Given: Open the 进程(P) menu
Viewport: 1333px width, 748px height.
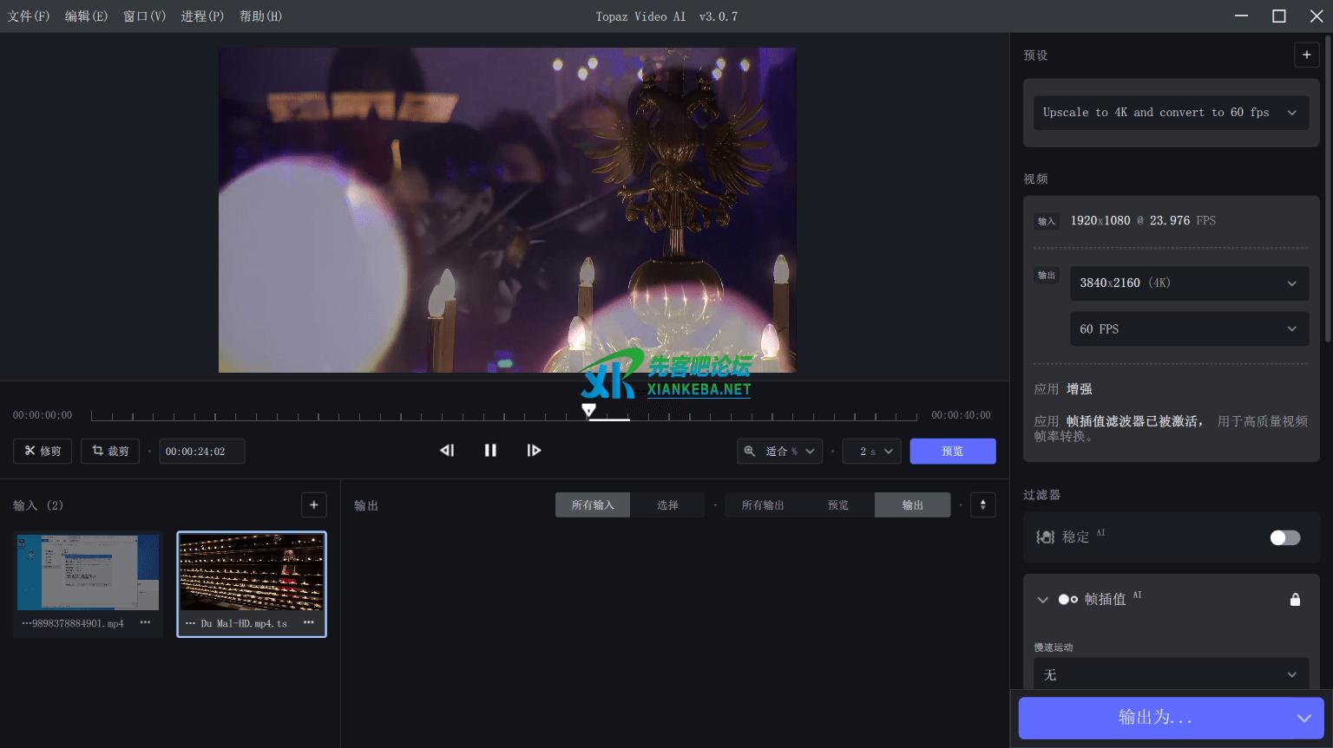Looking at the screenshot, I should (x=202, y=16).
